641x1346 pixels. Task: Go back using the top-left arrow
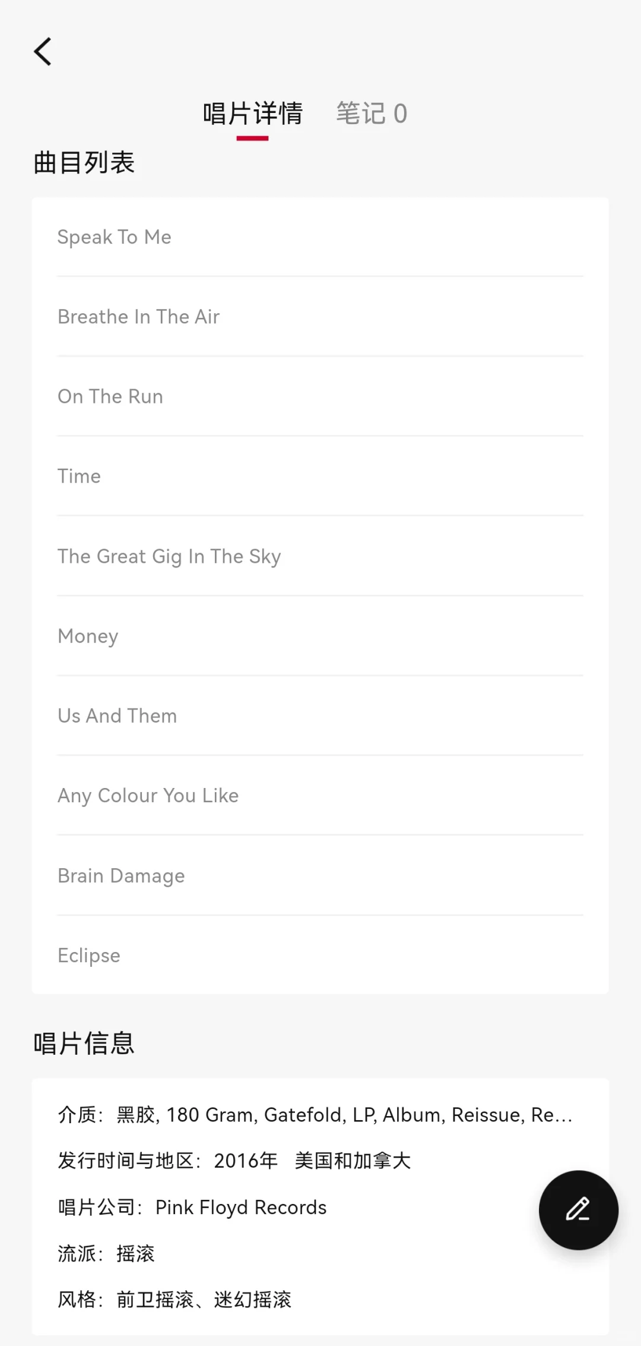pyautogui.click(x=43, y=52)
